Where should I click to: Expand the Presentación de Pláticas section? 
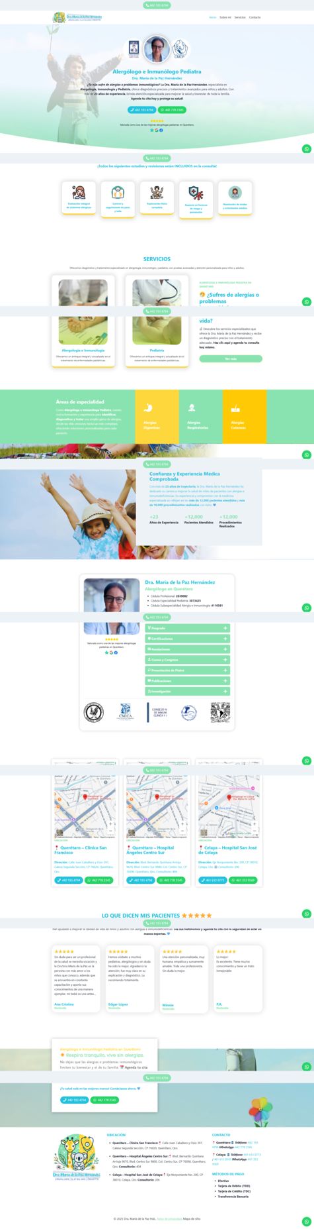(x=188, y=670)
